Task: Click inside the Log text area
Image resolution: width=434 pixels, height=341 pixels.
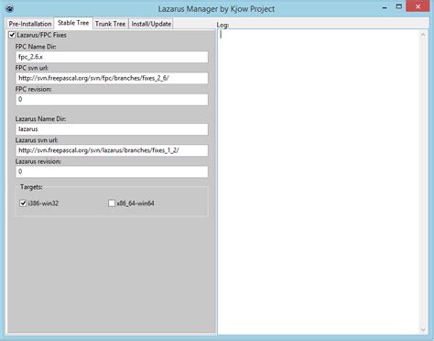Action: [x=319, y=181]
